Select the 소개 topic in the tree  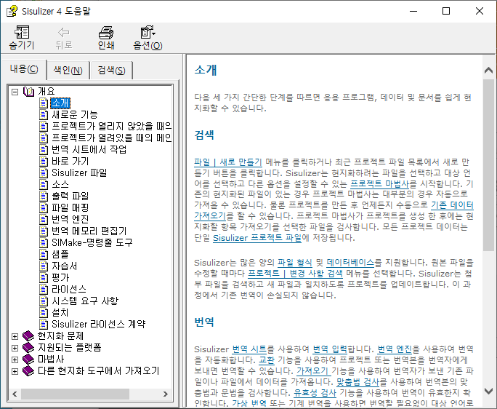point(60,103)
